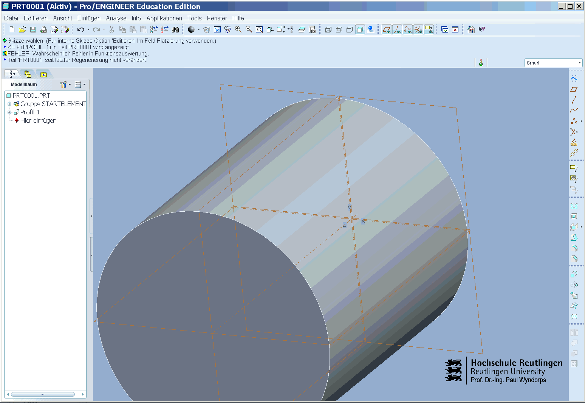Switch to No Hidden display mode

(x=350, y=29)
